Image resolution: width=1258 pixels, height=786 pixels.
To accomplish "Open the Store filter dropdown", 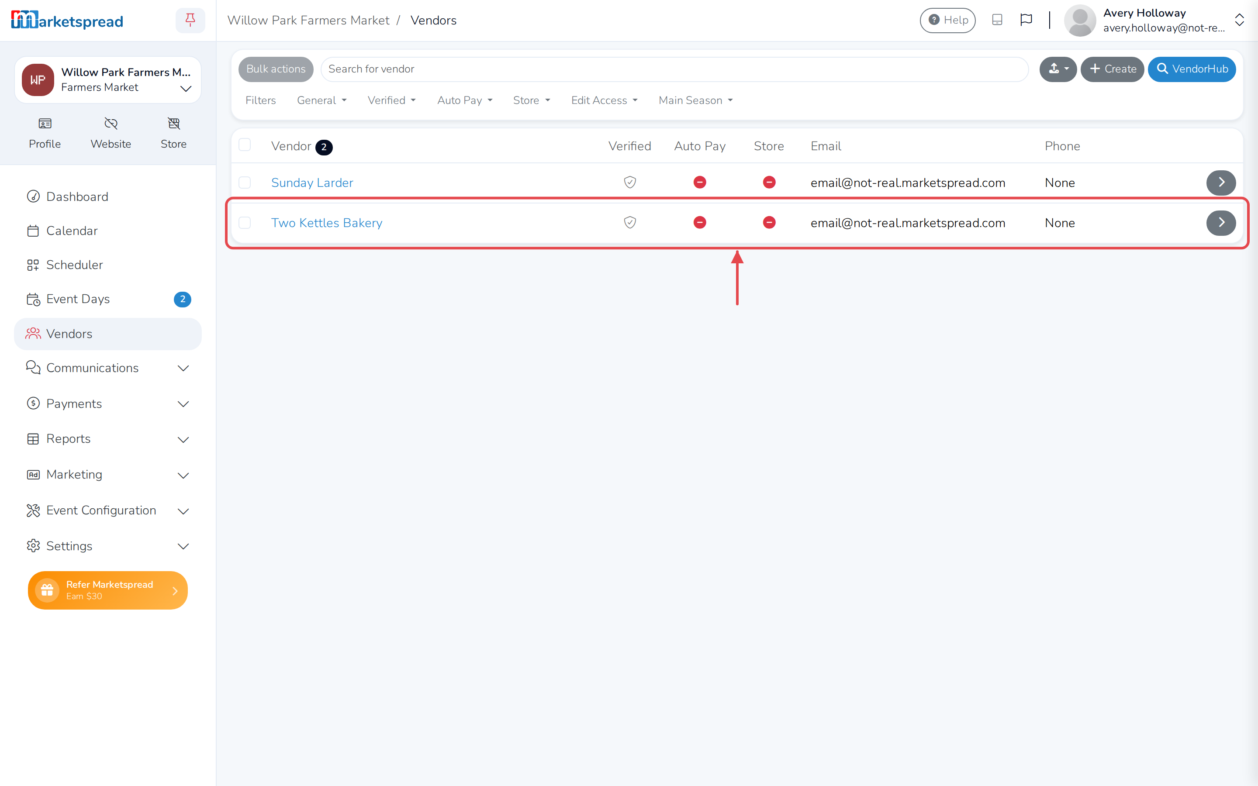I will pos(531,100).
